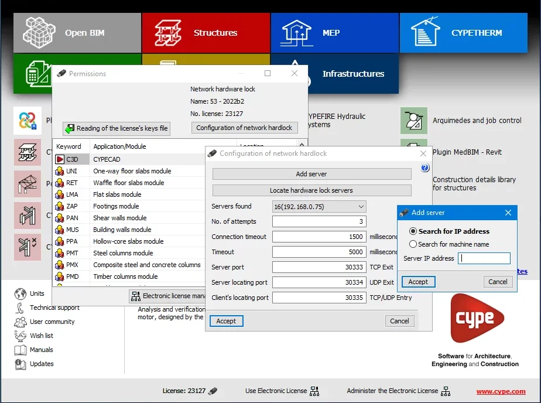
Task: Open the green calculator category tile
Action: tap(33, 73)
